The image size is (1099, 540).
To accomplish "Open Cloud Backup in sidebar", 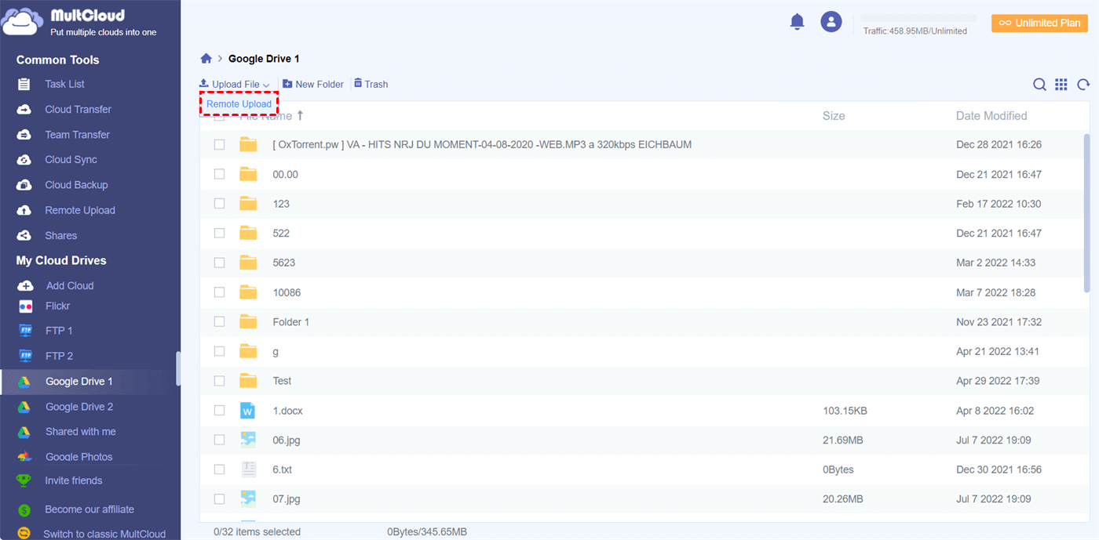I will [x=76, y=185].
